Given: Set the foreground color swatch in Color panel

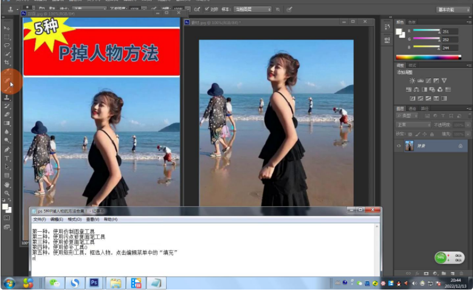Looking at the screenshot, I should (399, 32).
